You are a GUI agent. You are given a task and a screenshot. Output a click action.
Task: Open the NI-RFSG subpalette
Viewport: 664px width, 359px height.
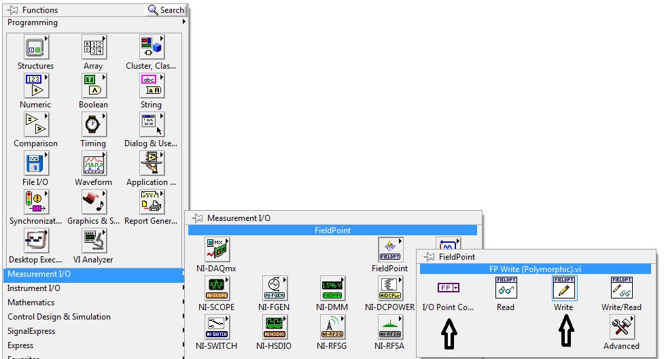pyautogui.click(x=332, y=327)
